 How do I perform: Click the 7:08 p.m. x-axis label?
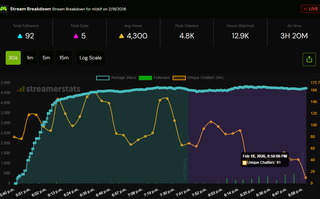(135, 192)
